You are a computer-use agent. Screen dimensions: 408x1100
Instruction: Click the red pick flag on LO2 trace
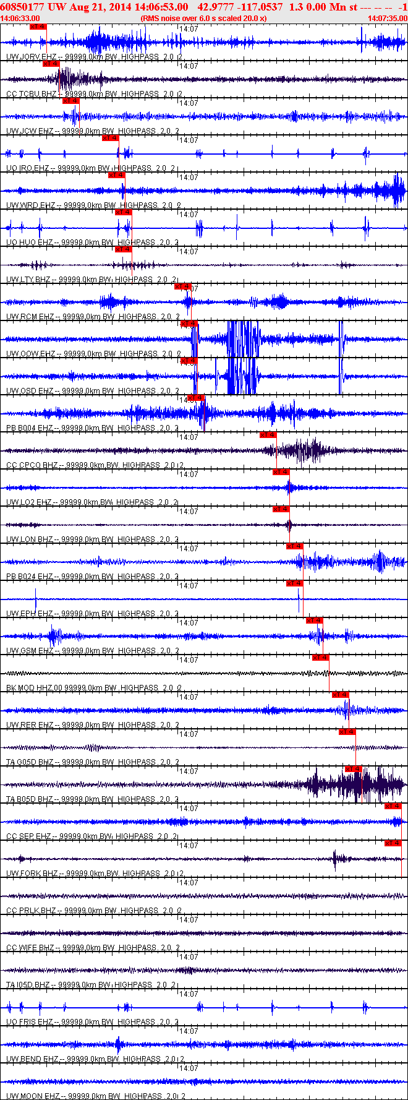tap(281, 472)
